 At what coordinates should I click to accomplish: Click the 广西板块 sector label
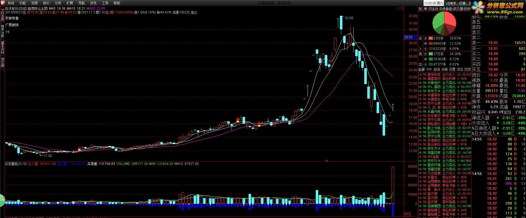(x=12, y=25)
